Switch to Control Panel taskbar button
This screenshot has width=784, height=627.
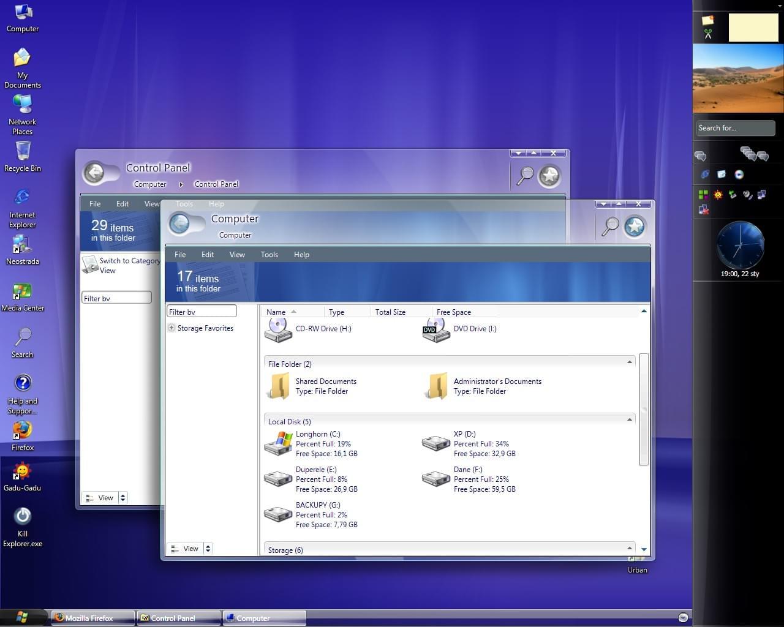click(178, 618)
